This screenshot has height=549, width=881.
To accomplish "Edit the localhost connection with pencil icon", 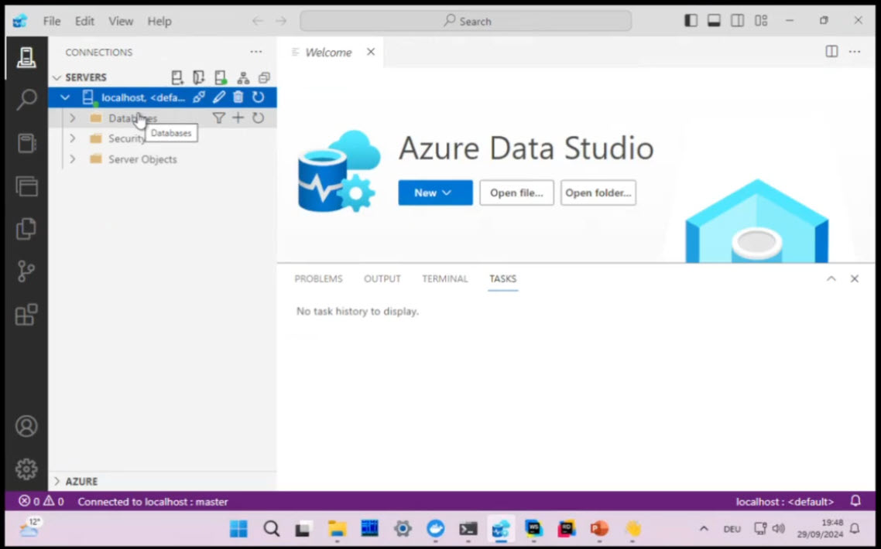I will pos(218,97).
